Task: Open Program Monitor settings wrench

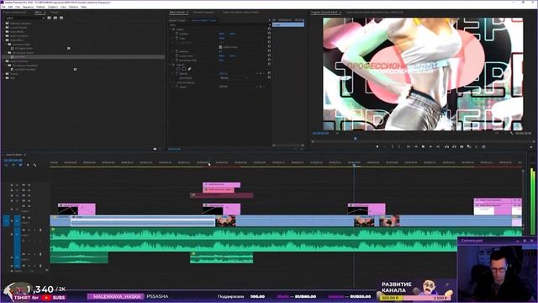Action: [512, 133]
